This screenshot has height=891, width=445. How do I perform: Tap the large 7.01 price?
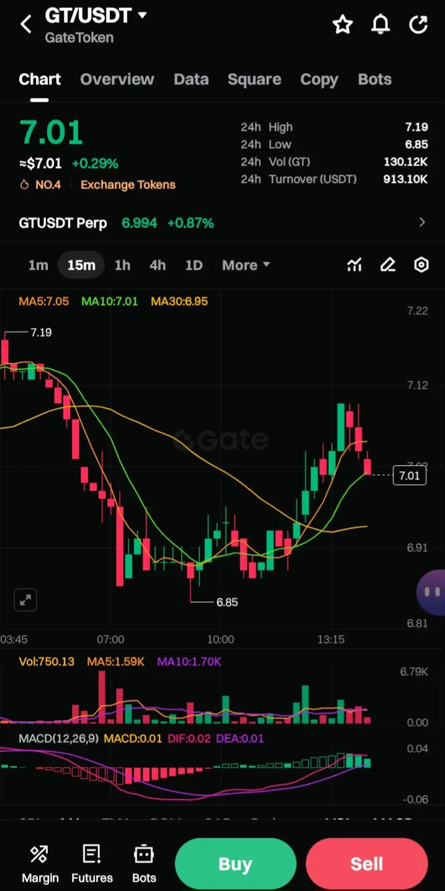click(51, 132)
